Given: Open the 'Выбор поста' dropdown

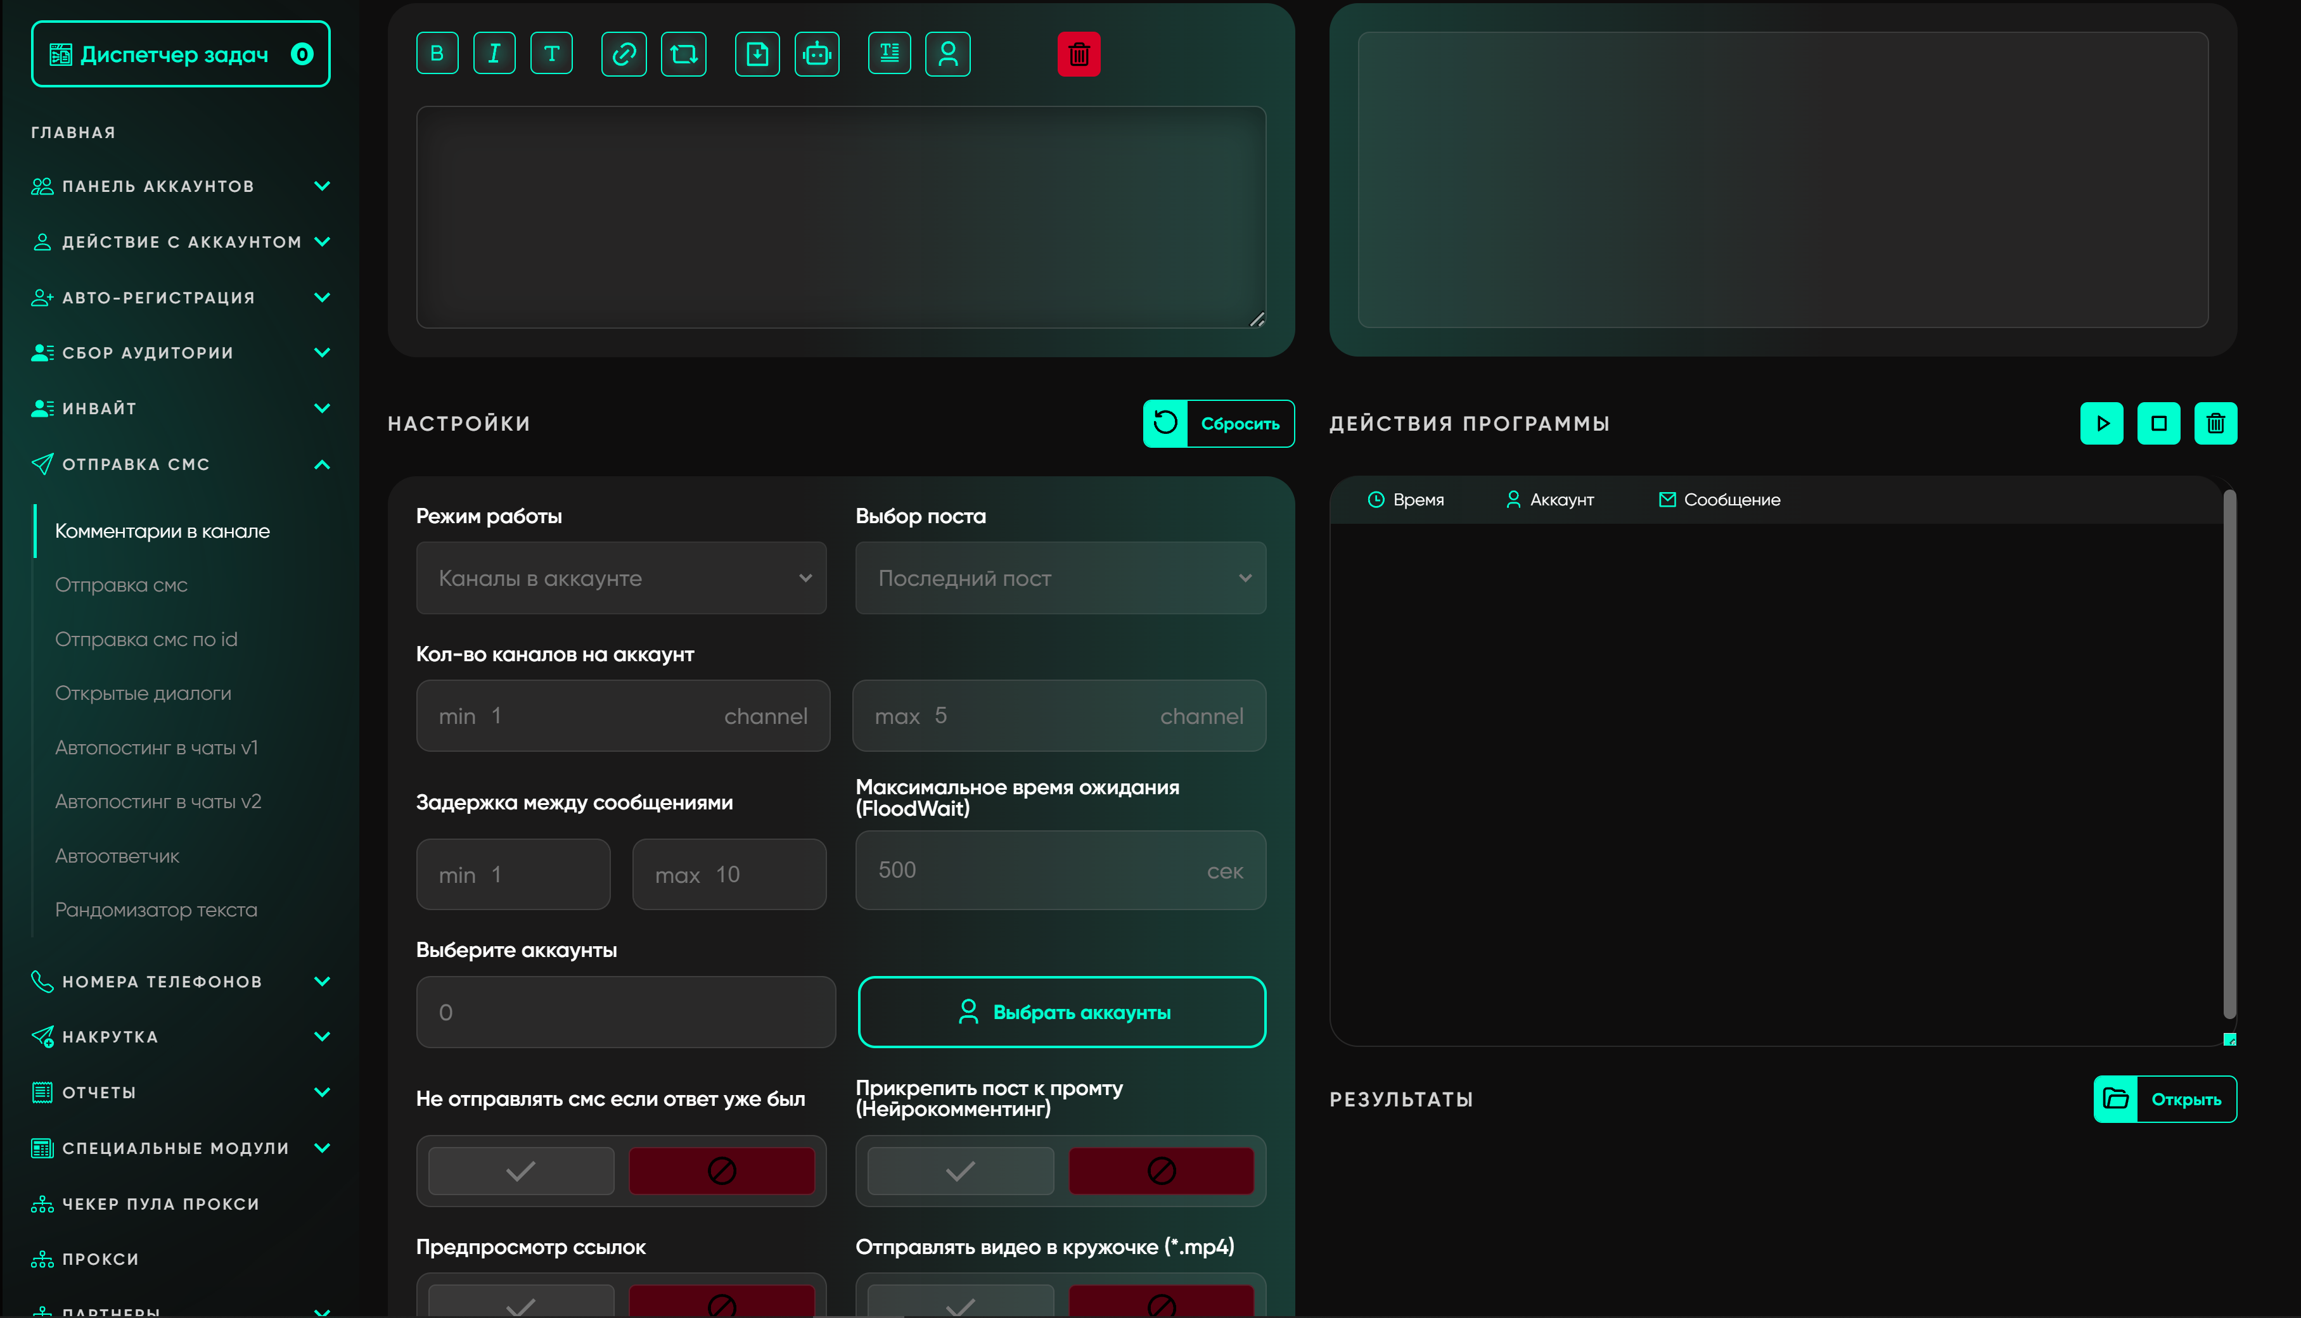Looking at the screenshot, I should click(x=1060, y=578).
